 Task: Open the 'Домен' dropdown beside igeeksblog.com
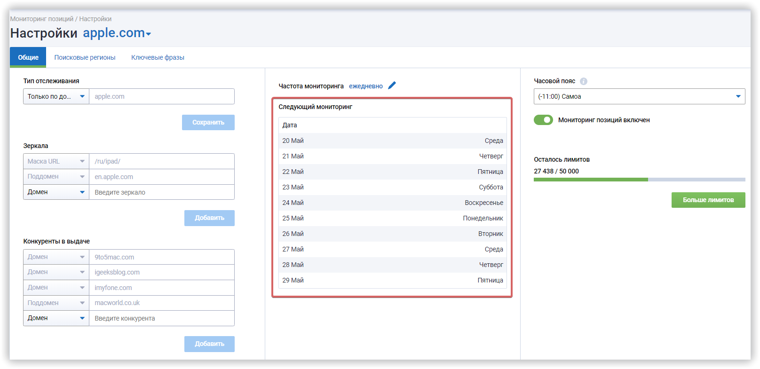[56, 272]
